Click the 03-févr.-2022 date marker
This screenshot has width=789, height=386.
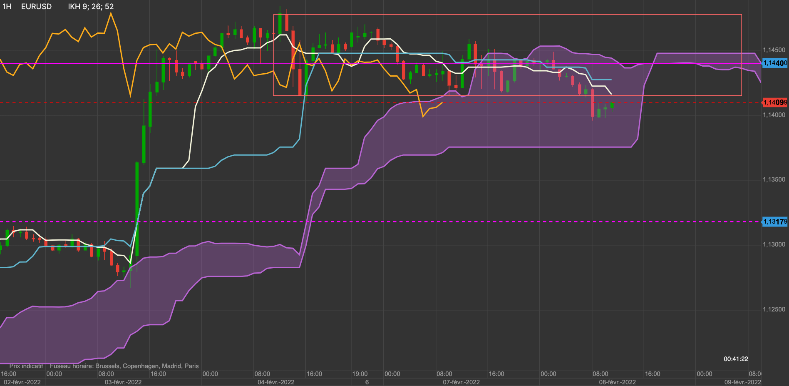pyautogui.click(x=123, y=382)
